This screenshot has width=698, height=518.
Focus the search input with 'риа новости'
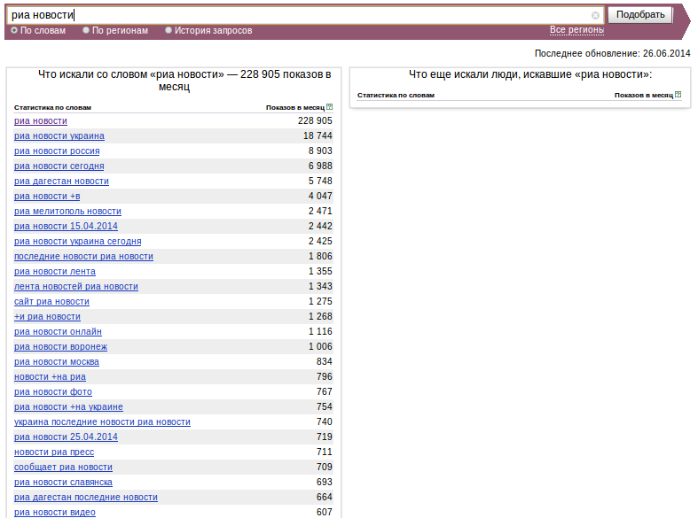[305, 15]
